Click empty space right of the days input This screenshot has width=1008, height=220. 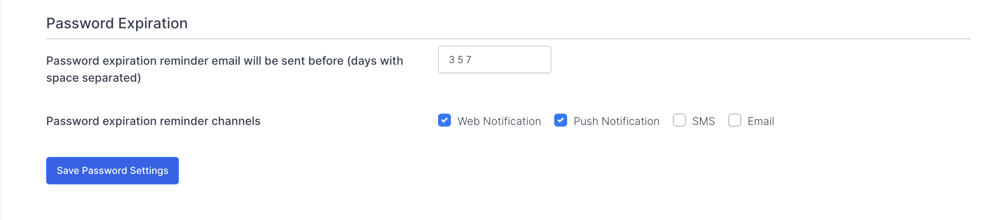tap(729, 60)
